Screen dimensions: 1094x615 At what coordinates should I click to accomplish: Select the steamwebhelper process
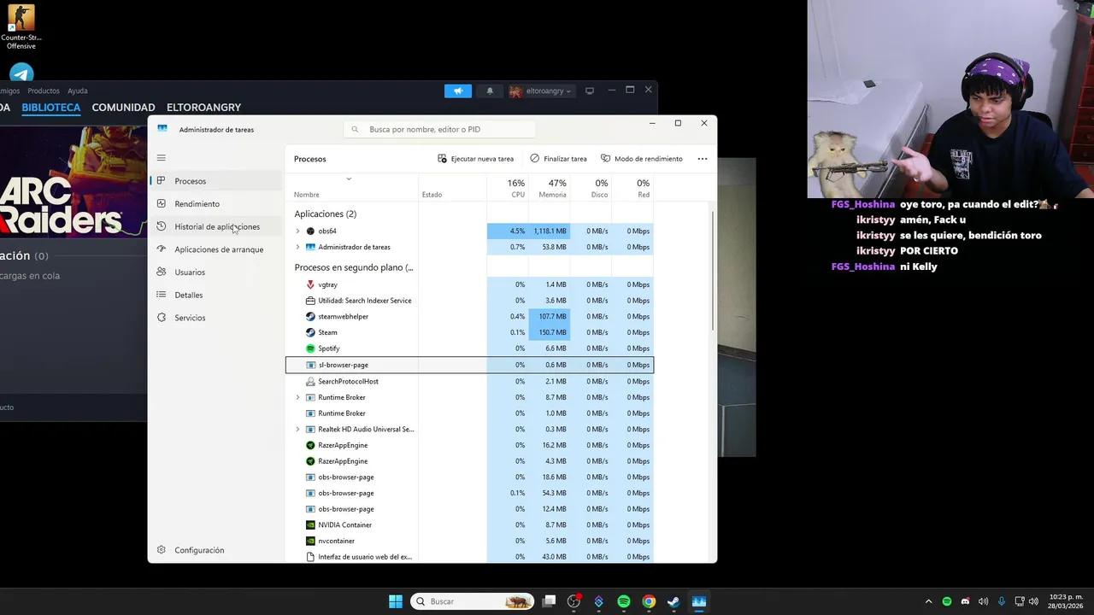[x=469, y=317]
